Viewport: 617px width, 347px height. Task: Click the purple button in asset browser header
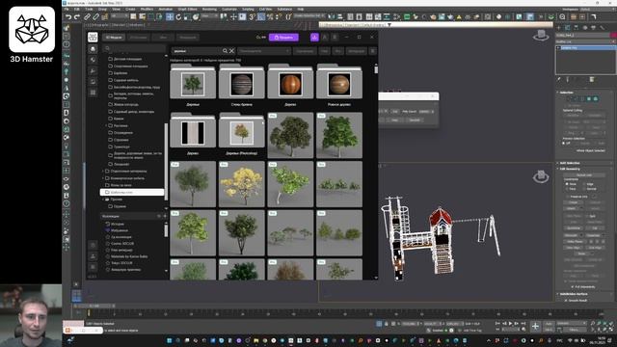[283, 38]
